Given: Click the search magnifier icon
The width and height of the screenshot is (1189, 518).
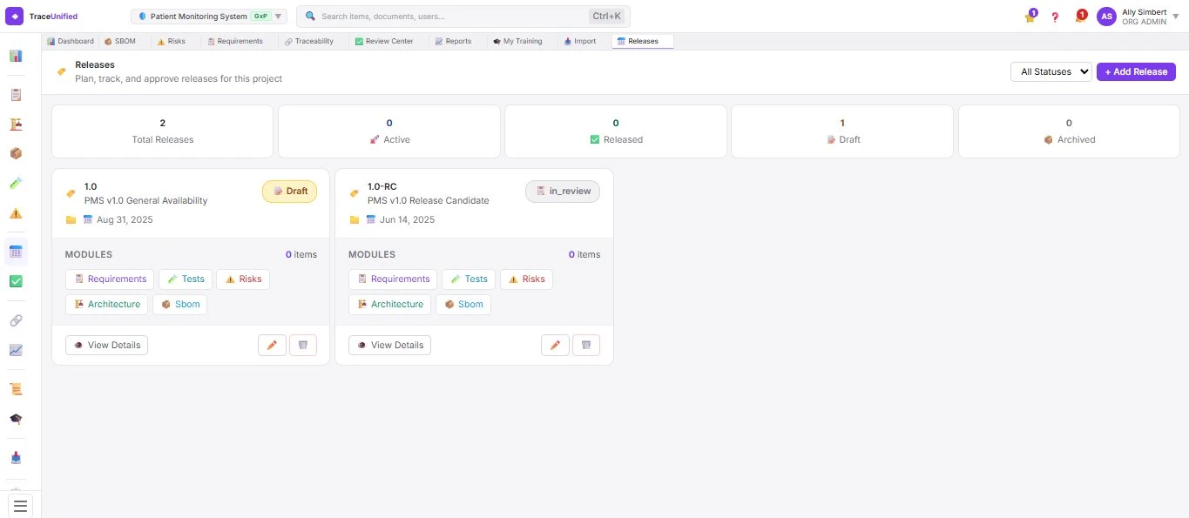Looking at the screenshot, I should point(310,16).
